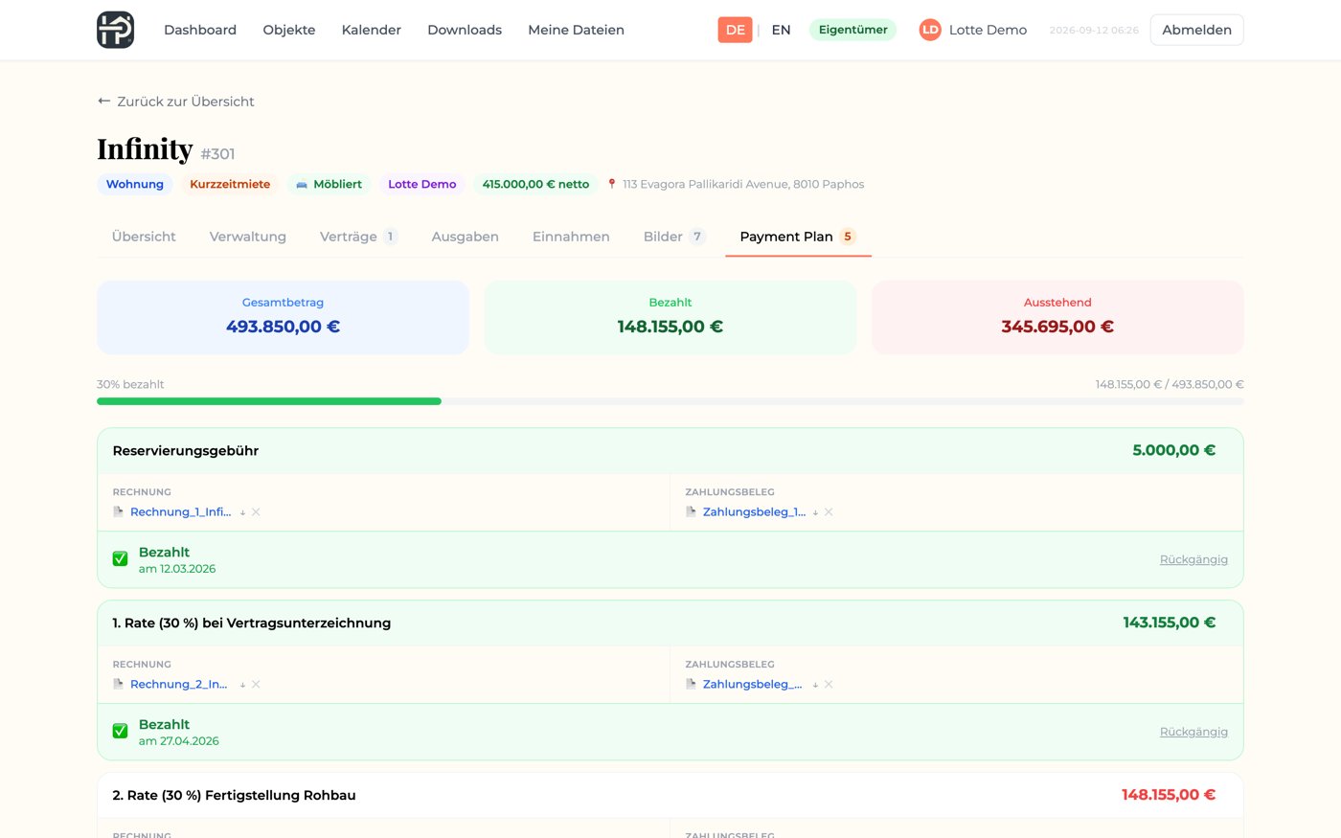Open Kalender in top navigation
The image size is (1341, 838).
(x=372, y=30)
